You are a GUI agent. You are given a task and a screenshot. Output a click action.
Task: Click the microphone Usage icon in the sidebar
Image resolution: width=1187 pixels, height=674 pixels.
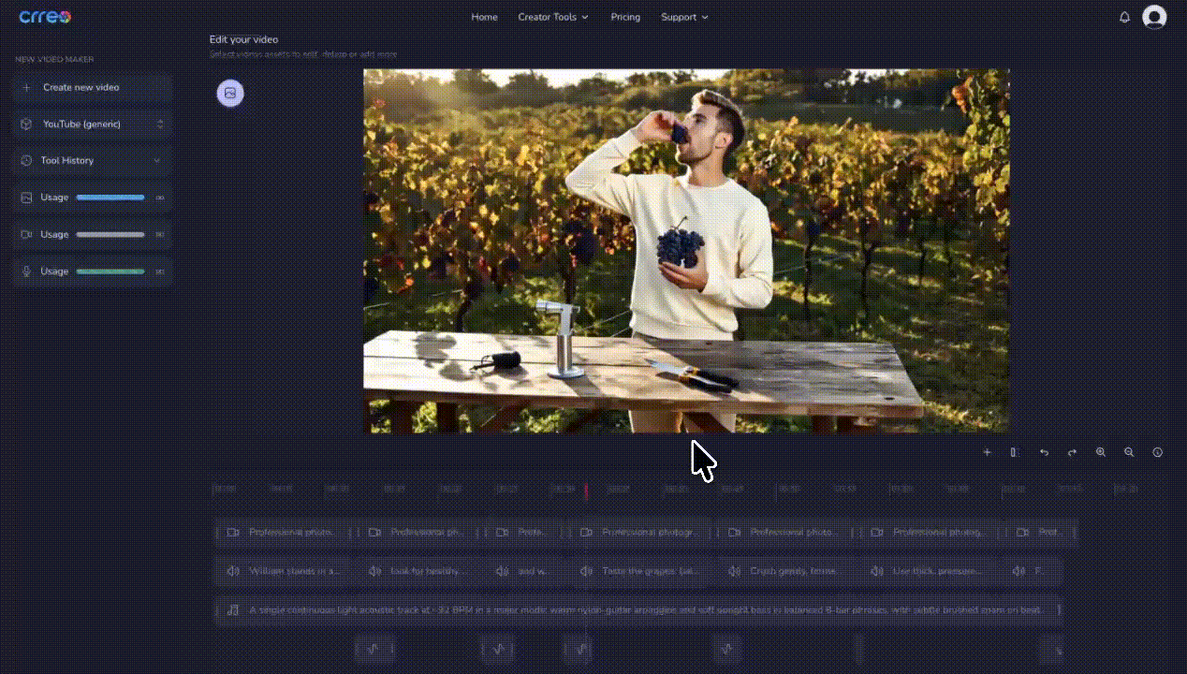[26, 271]
